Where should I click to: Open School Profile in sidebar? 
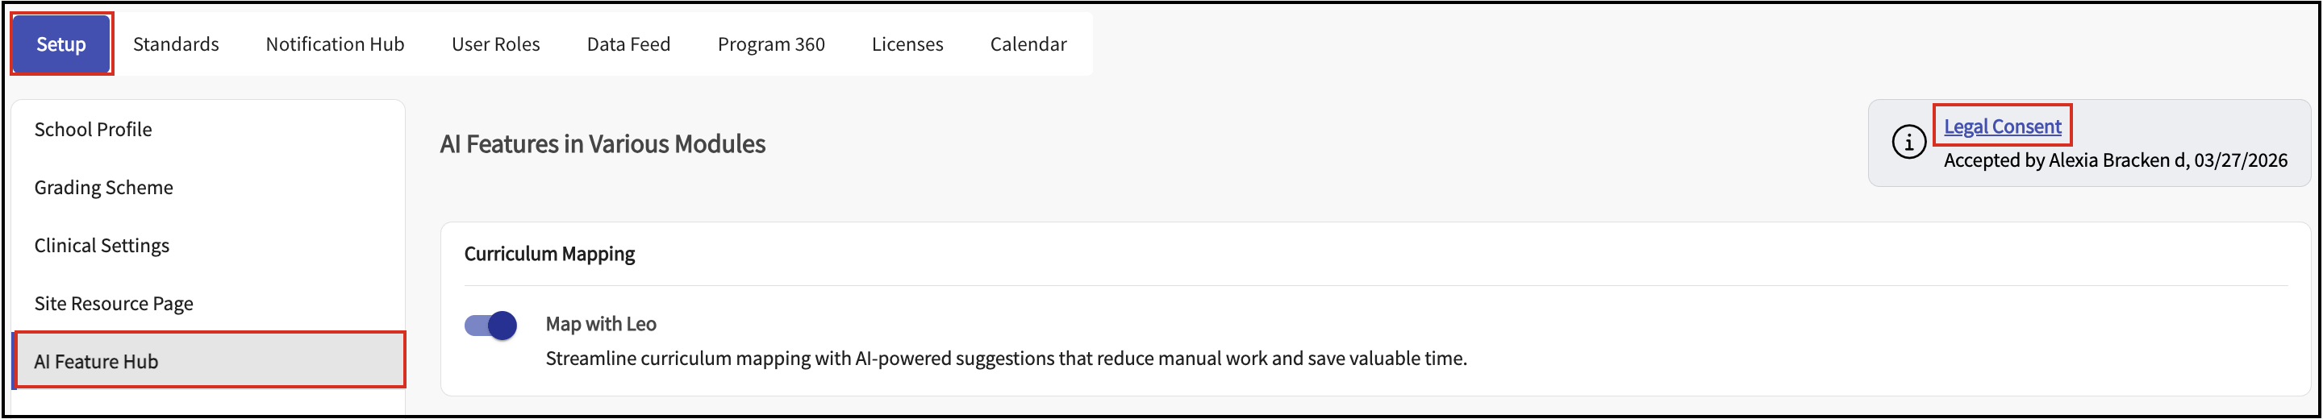(93, 130)
